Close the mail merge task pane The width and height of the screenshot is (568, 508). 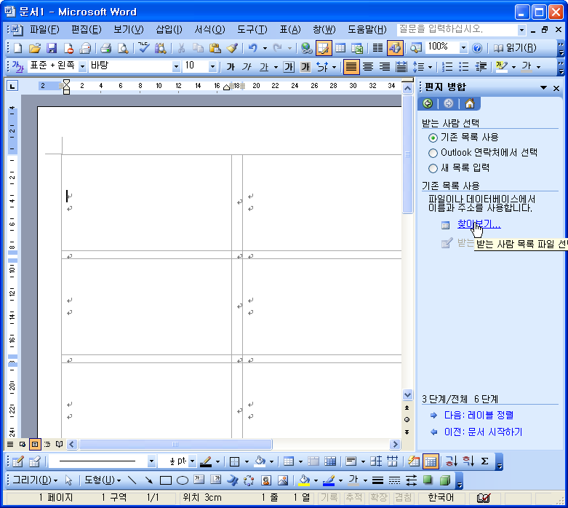tap(556, 88)
